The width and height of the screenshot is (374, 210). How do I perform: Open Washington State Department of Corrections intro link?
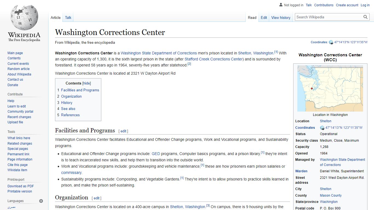point(159,53)
